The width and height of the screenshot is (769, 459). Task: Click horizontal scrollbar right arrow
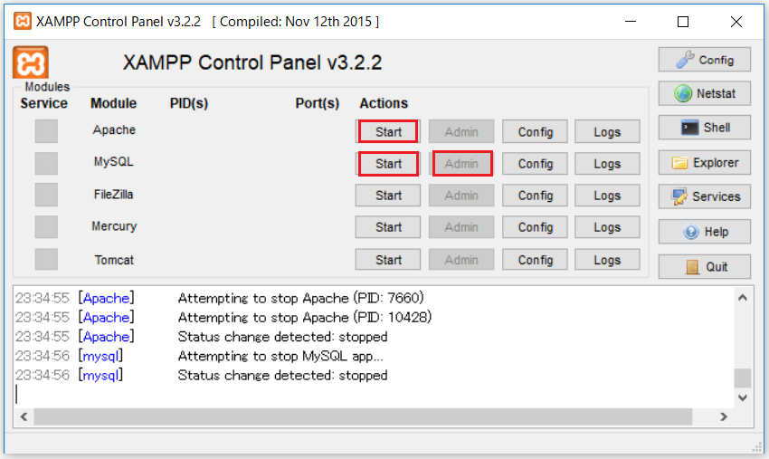point(724,416)
